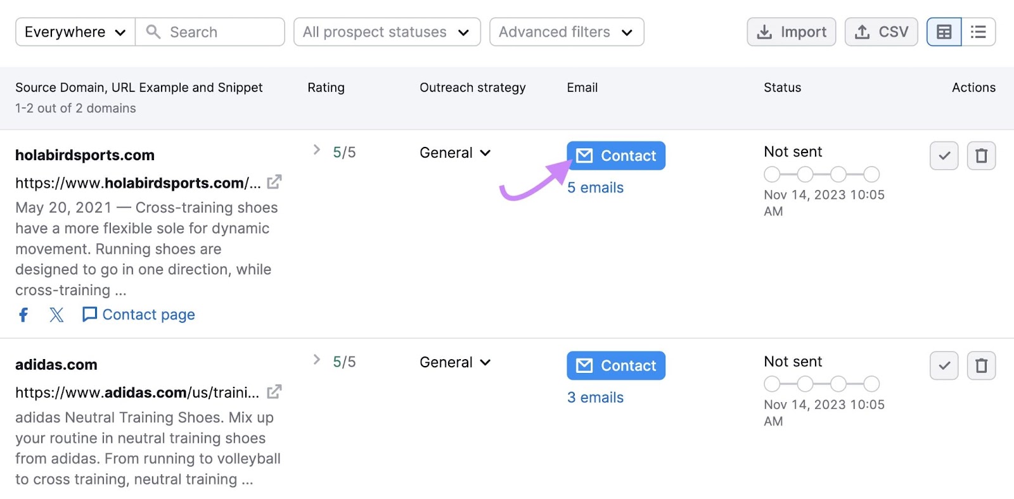The height and width of the screenshot is (499, 1014).
Task: Click the envelope icon in holabirdsports Contact button
Action: [x=584, y=156]
